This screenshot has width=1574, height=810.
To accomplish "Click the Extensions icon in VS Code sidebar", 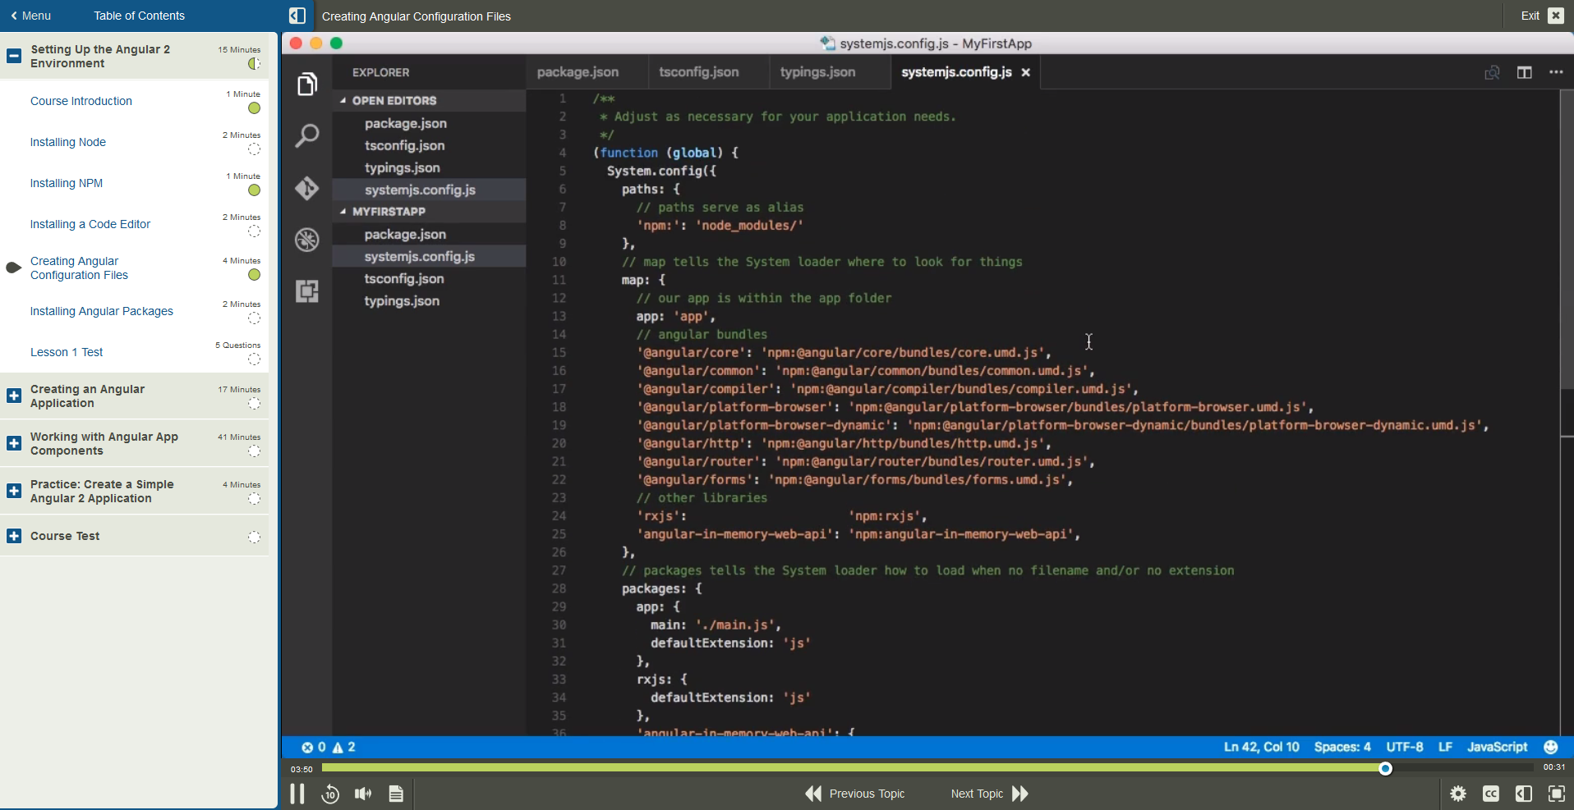I will 306,291.
